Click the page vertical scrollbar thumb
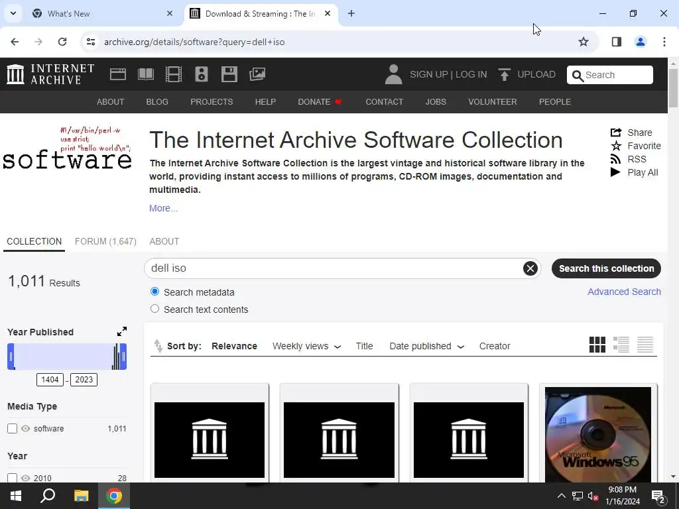 [x=674, y=87]
